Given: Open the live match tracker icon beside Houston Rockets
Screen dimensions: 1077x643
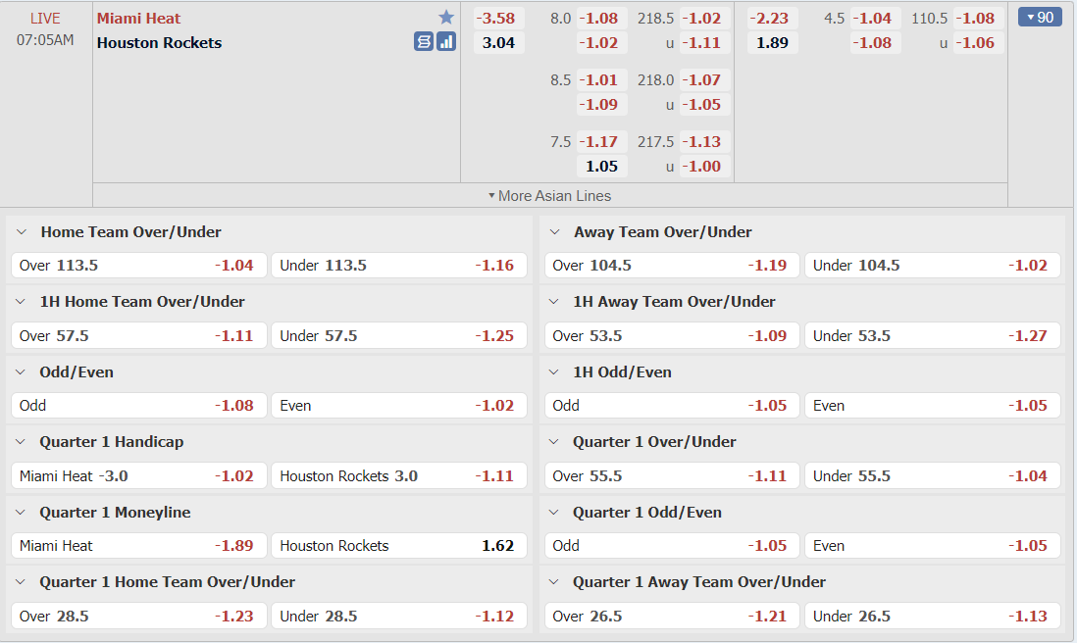Looking at the screenshot, I should (424, 42).
